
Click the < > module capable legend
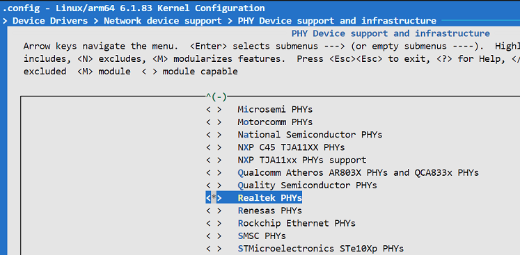tap(190, 72)
